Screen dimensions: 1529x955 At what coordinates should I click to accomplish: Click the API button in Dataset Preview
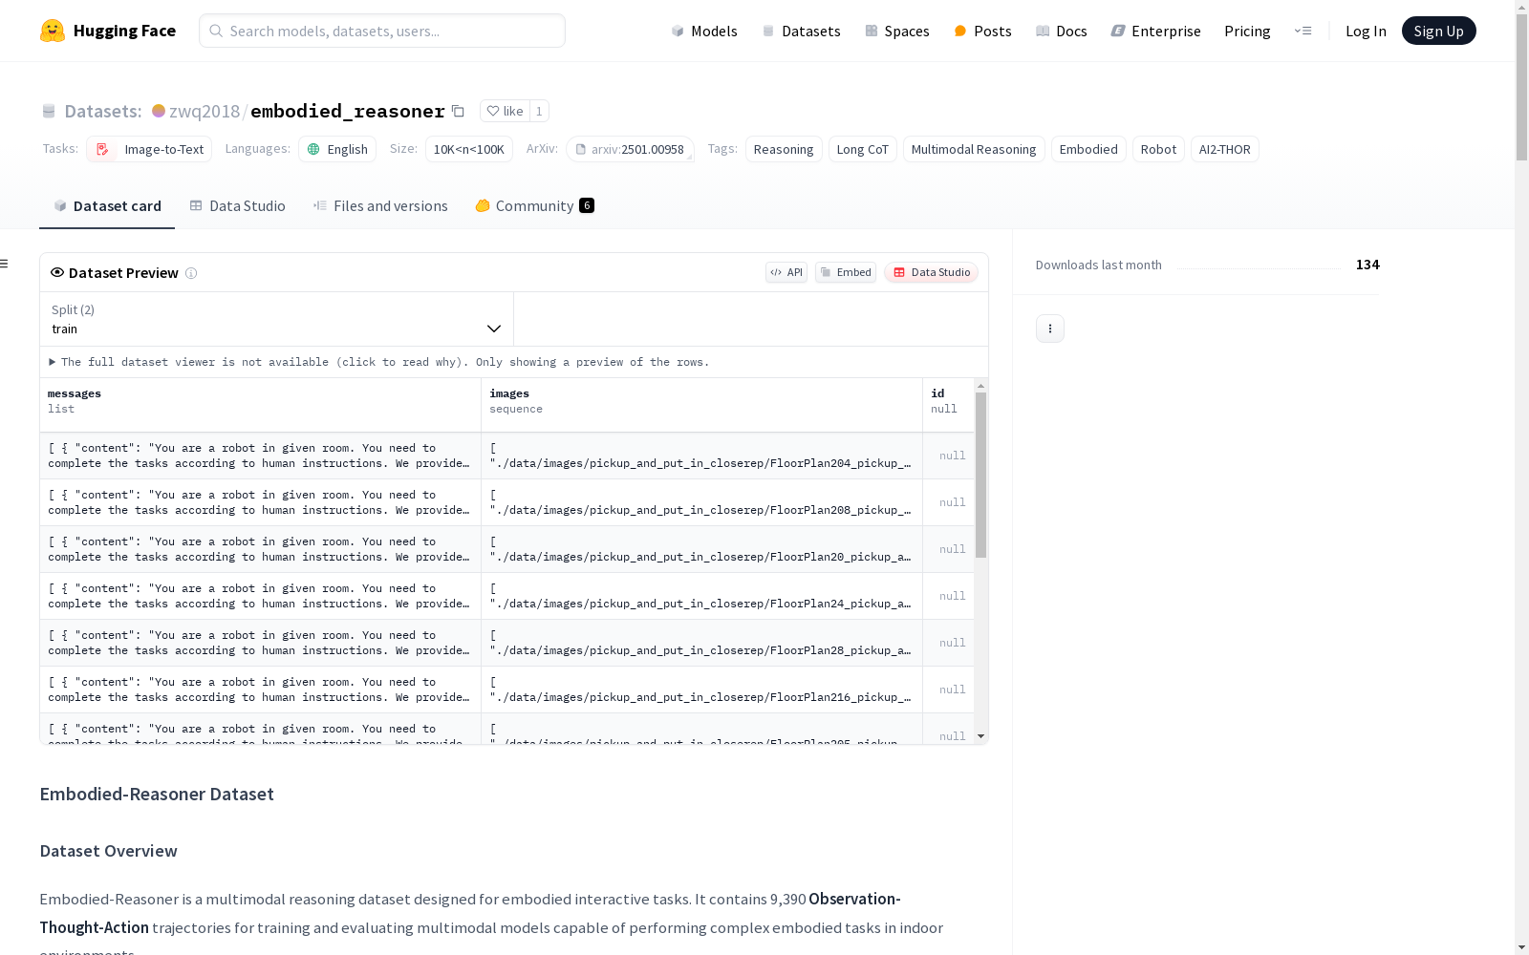(786, 272)
